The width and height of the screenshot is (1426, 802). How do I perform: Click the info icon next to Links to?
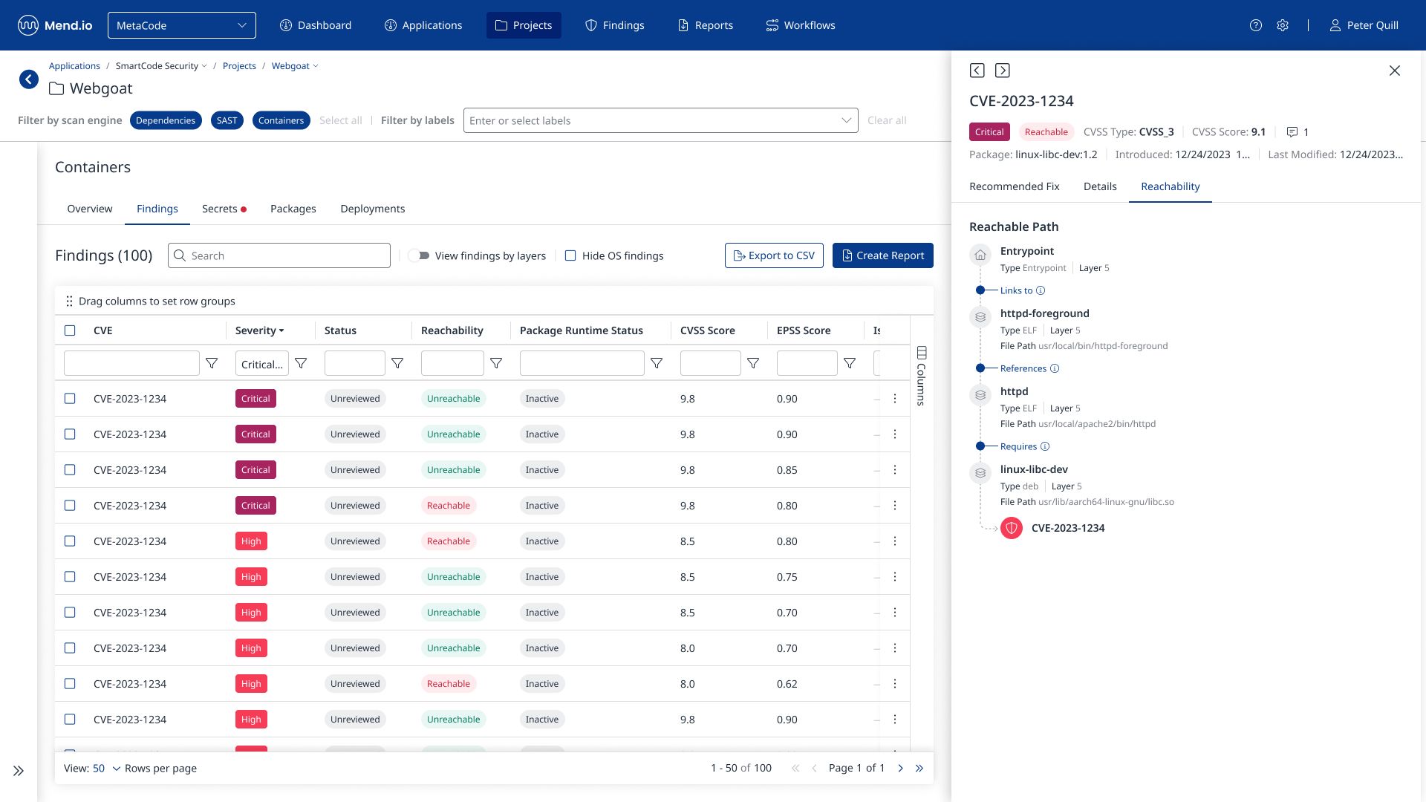click(1041, 290)
